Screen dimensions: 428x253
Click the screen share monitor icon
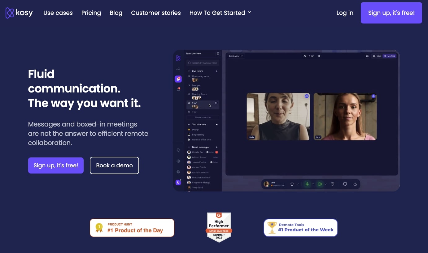pyautogui.click(x=345, y=184)
